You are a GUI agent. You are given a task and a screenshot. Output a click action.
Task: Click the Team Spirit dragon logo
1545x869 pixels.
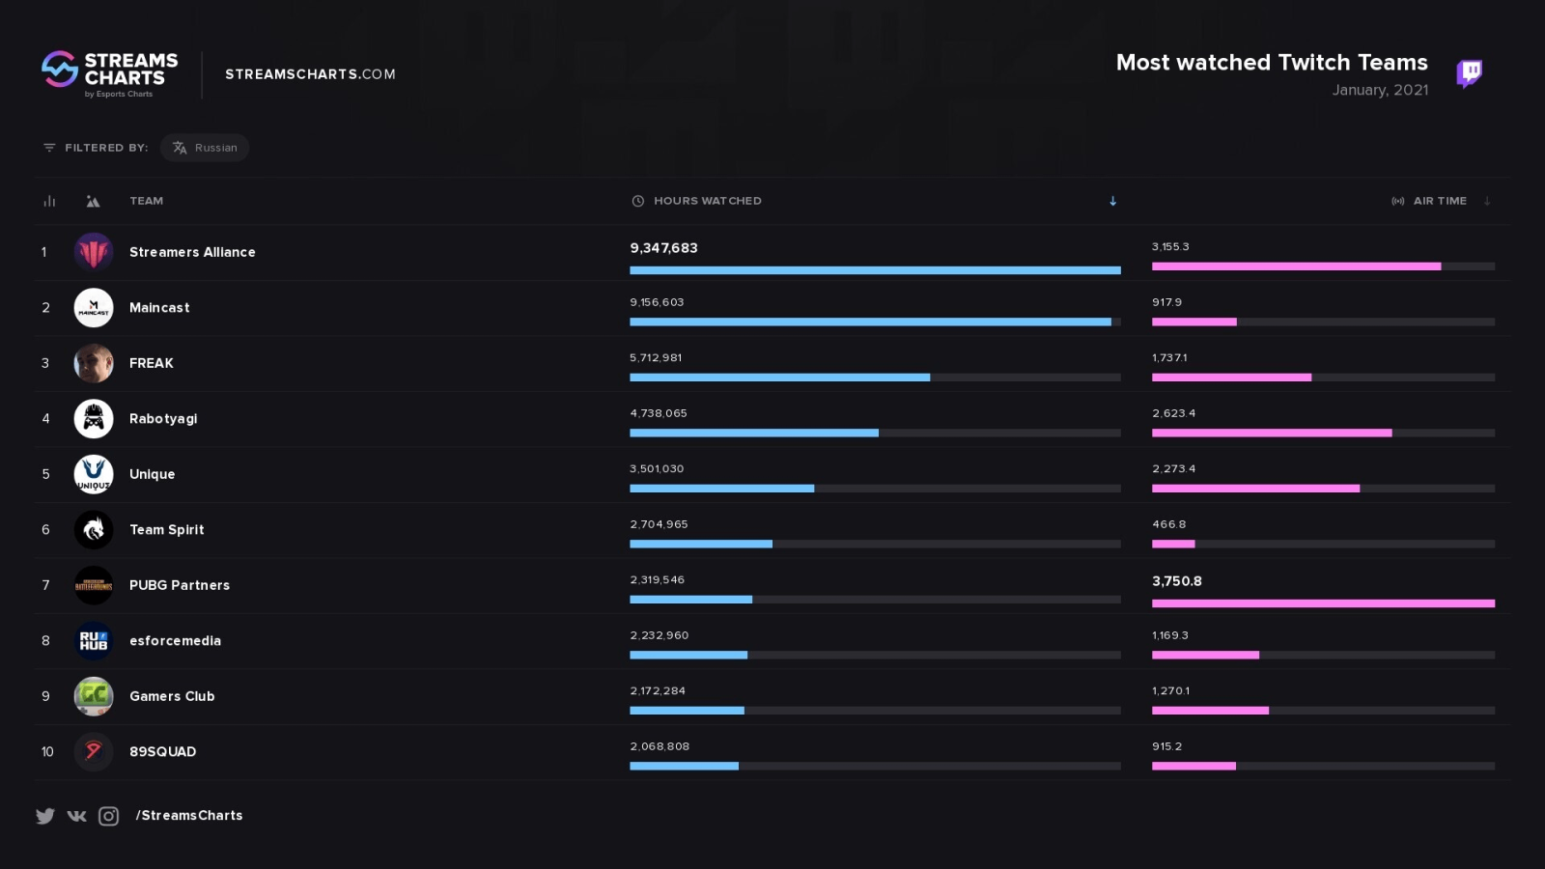click(94, 530)
